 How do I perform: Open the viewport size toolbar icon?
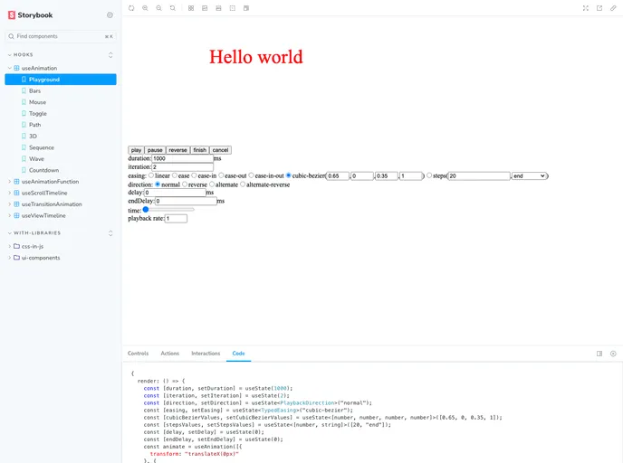point(246,8)
